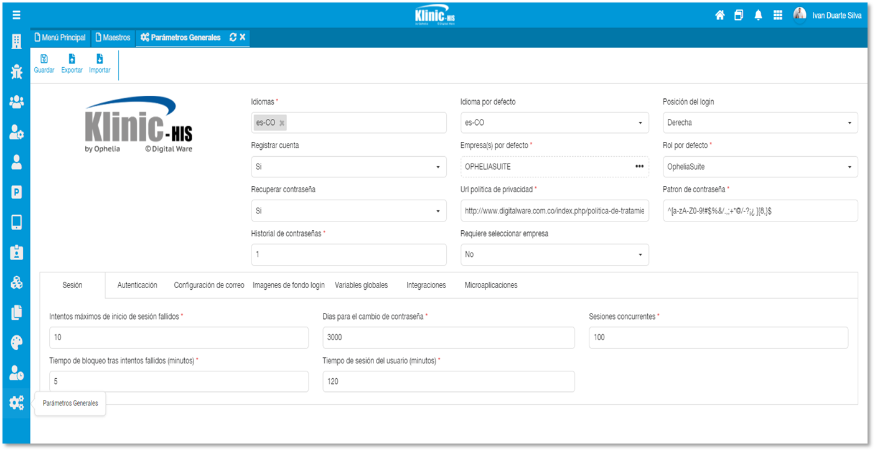
Task: Expand the Idioma por defecto dropdown
Action: 640,123
